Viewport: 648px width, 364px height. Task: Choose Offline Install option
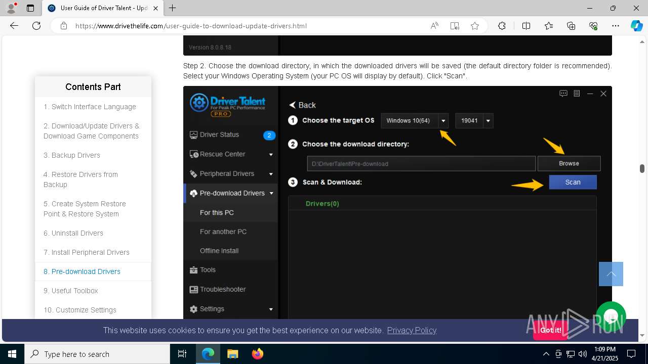pos(230,251)
